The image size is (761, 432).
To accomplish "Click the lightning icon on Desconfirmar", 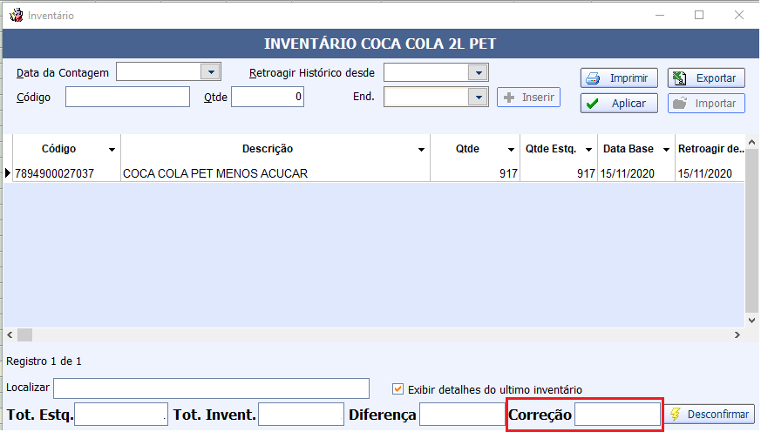I will pyautogui.click(x=675, y=414).
